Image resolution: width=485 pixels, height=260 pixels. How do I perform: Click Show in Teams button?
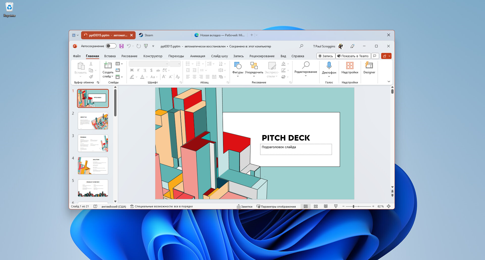click(x=353, y=56)
